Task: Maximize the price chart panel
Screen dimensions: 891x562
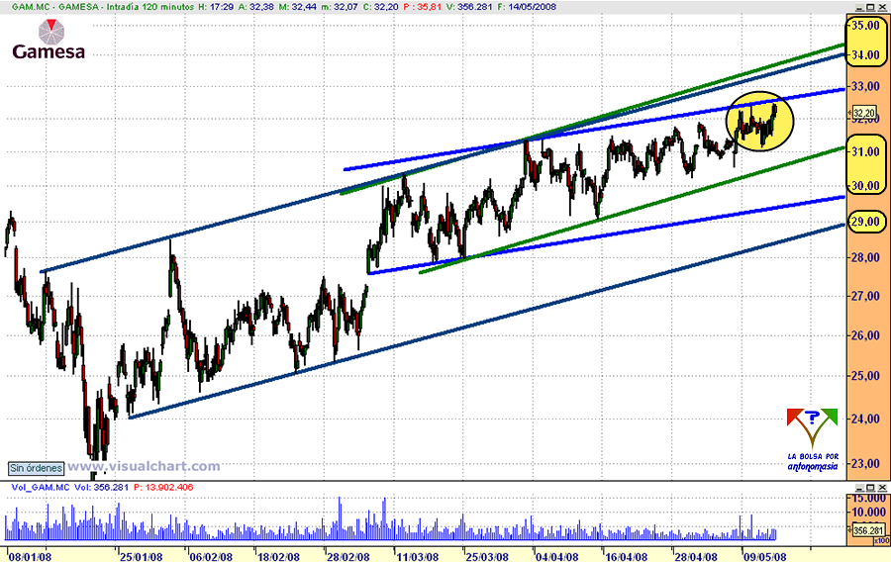Action: 871,7
